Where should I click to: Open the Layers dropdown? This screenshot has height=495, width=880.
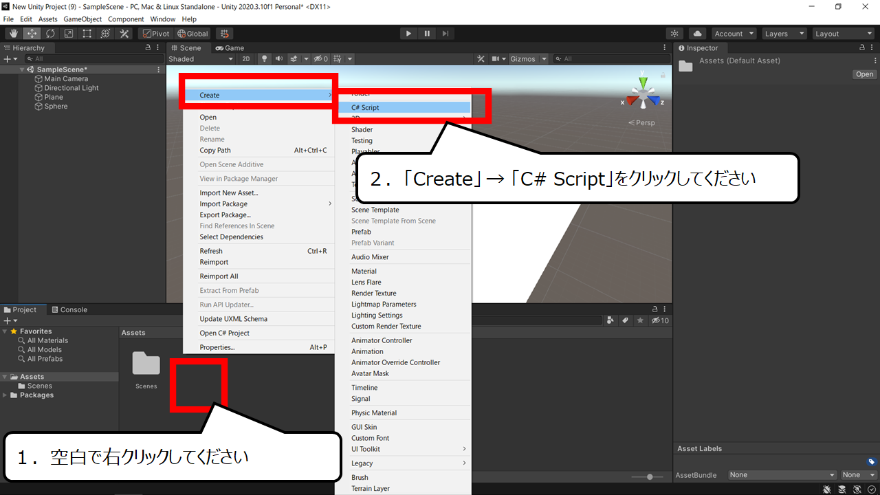(784, 34)
